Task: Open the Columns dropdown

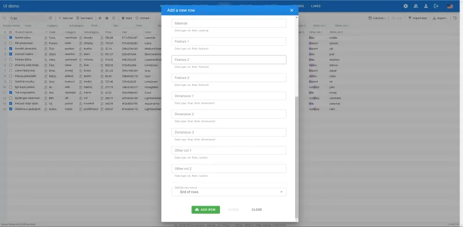Action: pyautogui.click(x=377, y=18)
